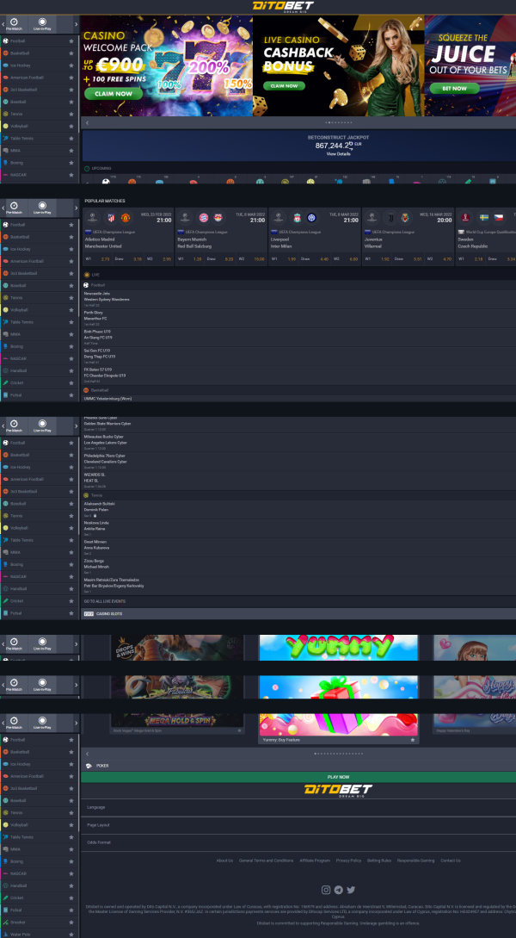Click the Bayern Munich crest in Popular Matches
The width and height of the screenshot is (516, 938).
tap(203, 218)
